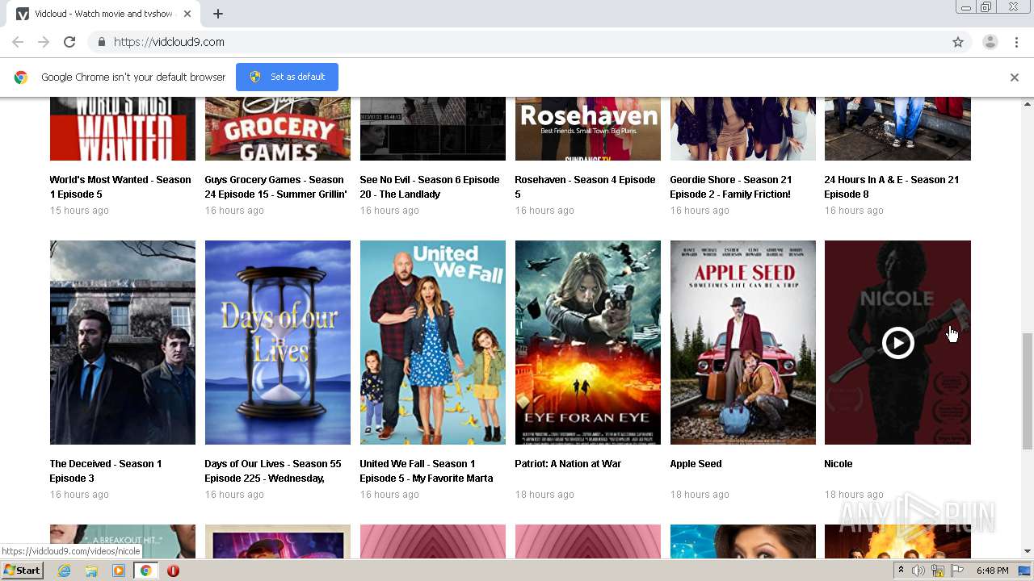Open a new tab with plus icon
The height and width of the screenshot is (581, 1034).
(x=218, y=14)
